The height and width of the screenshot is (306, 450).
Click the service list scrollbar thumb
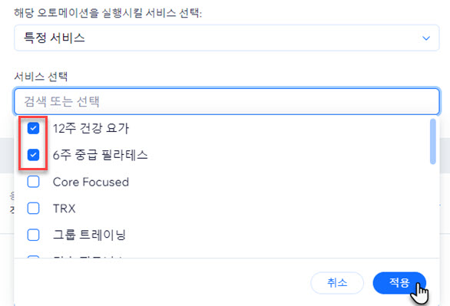[433, 142]
